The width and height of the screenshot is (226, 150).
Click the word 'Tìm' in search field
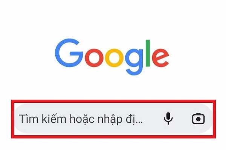point(29,118)
